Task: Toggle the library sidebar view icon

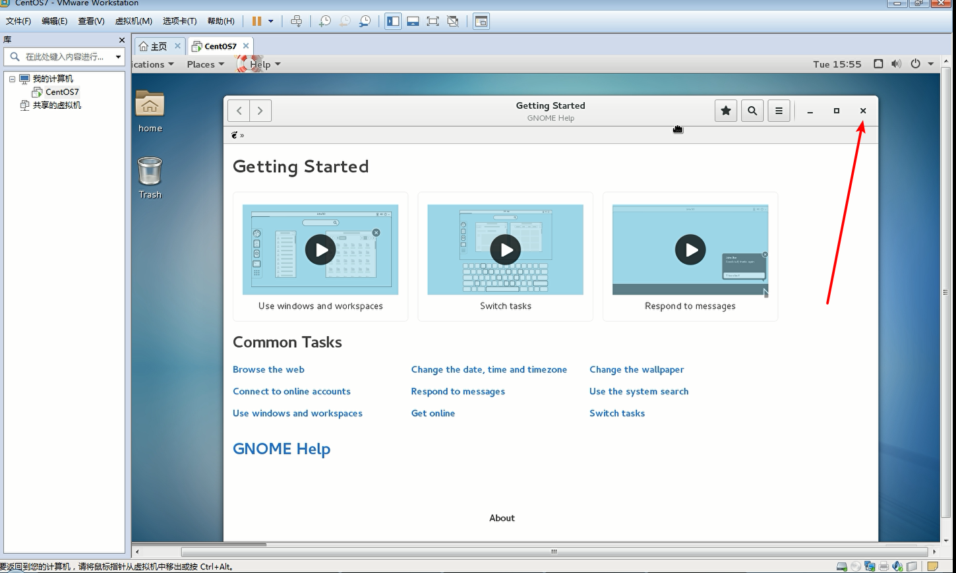Action: [x=393, y=21]
